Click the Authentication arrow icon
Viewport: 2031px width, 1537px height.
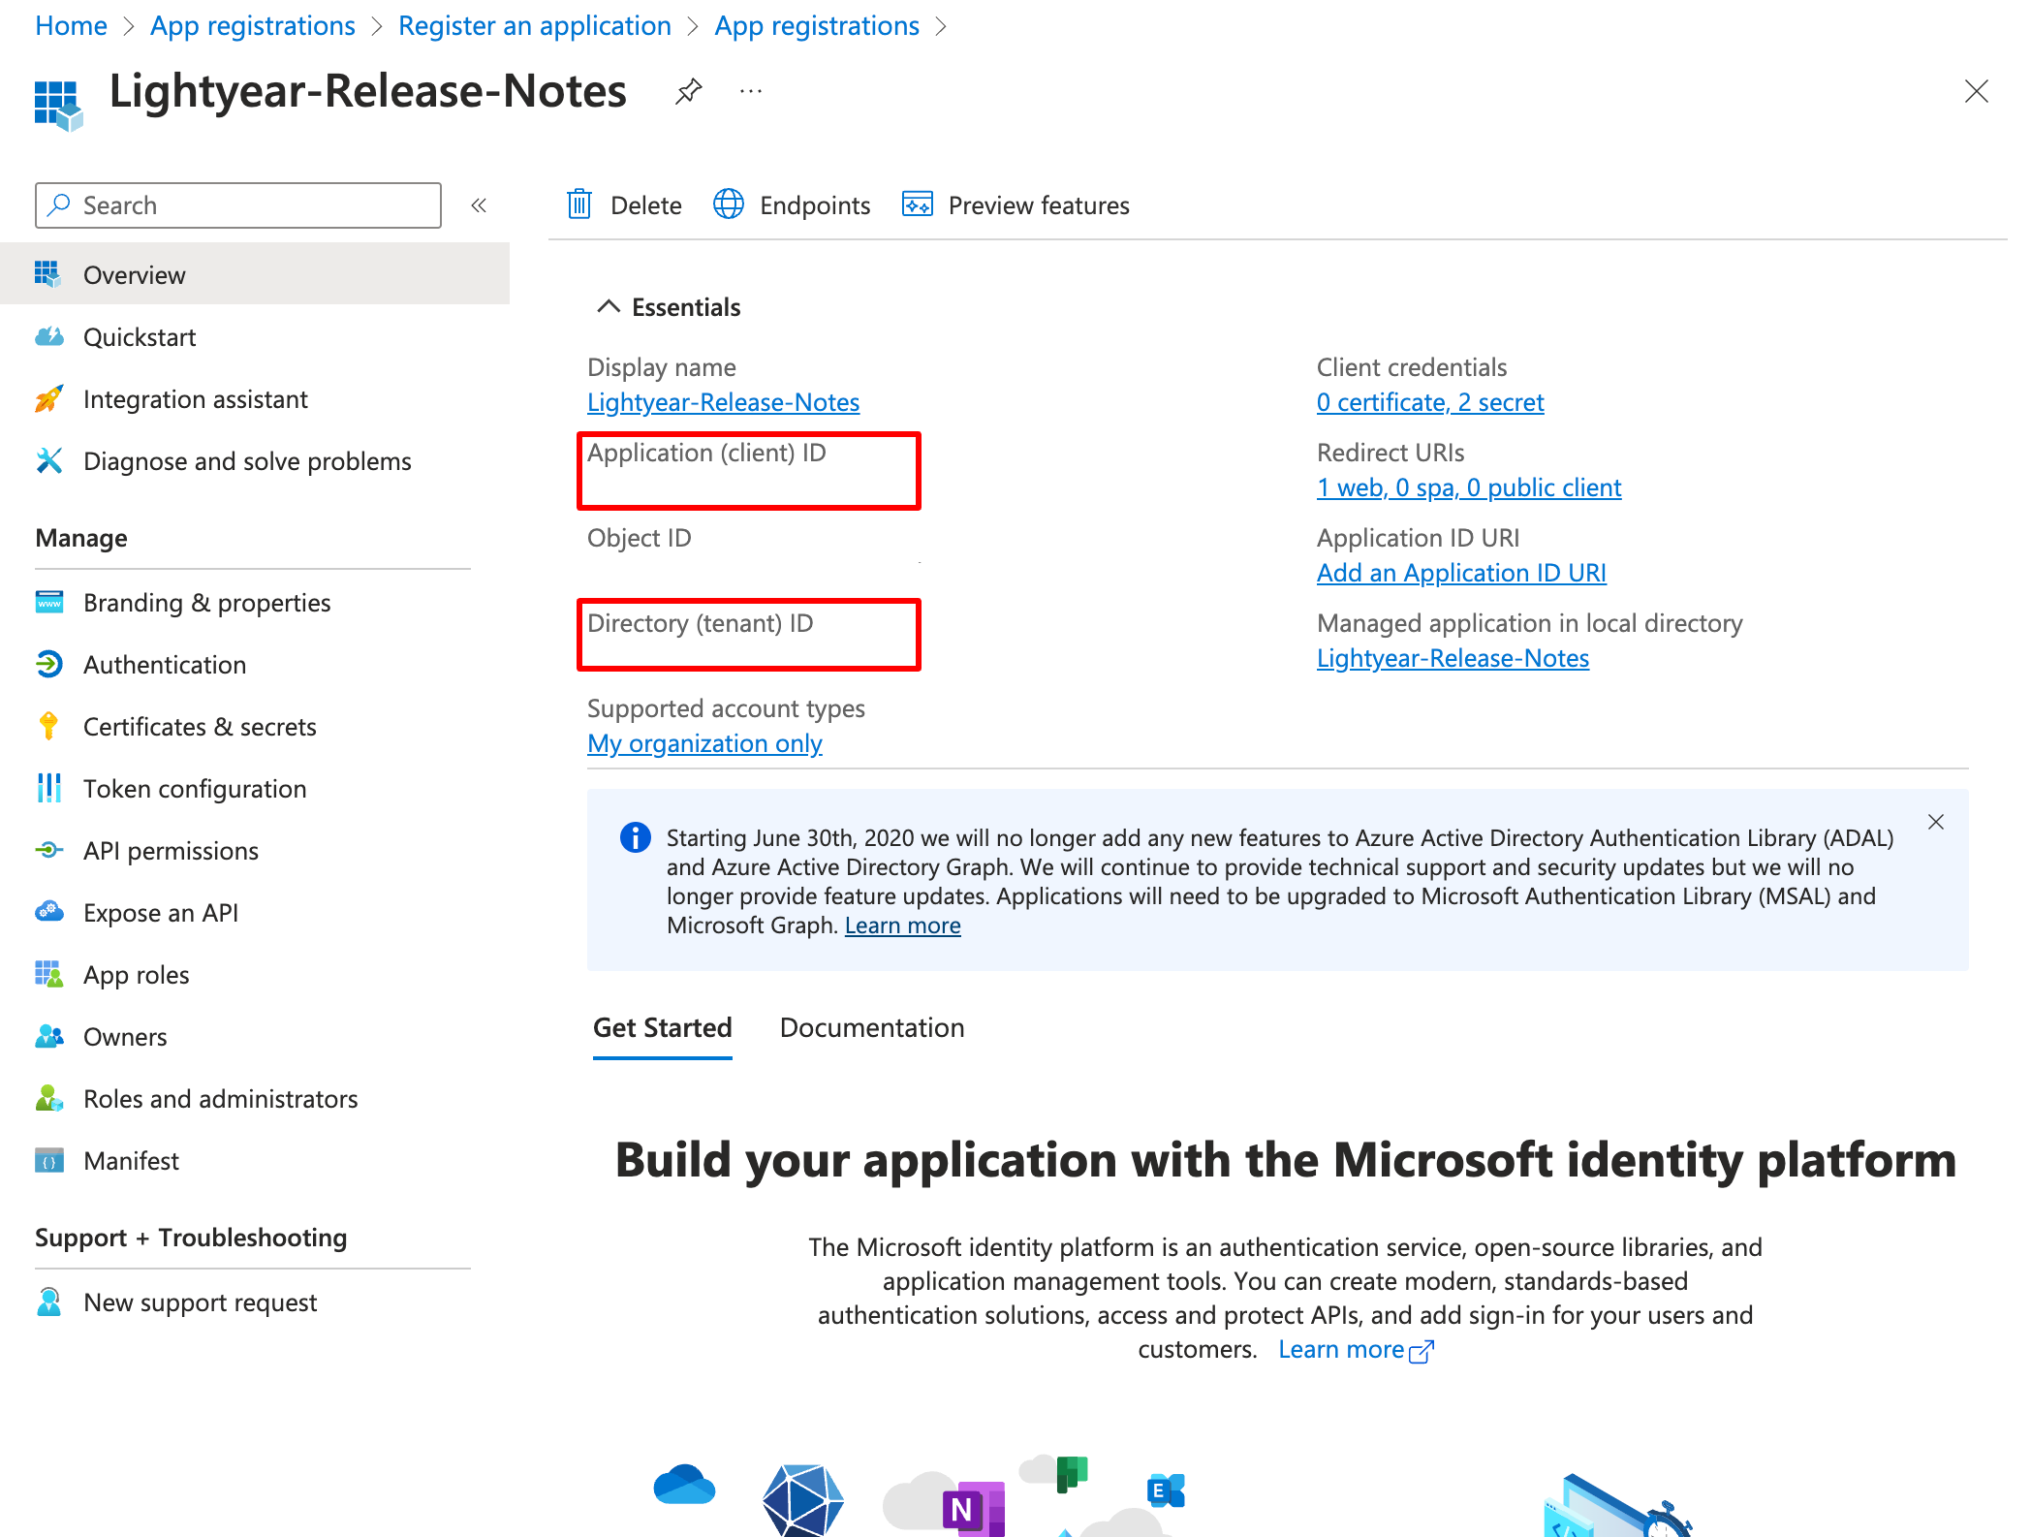(48, 664)
